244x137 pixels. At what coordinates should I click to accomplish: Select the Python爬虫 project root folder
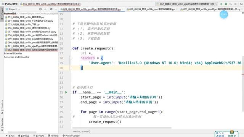coord(10,14)
